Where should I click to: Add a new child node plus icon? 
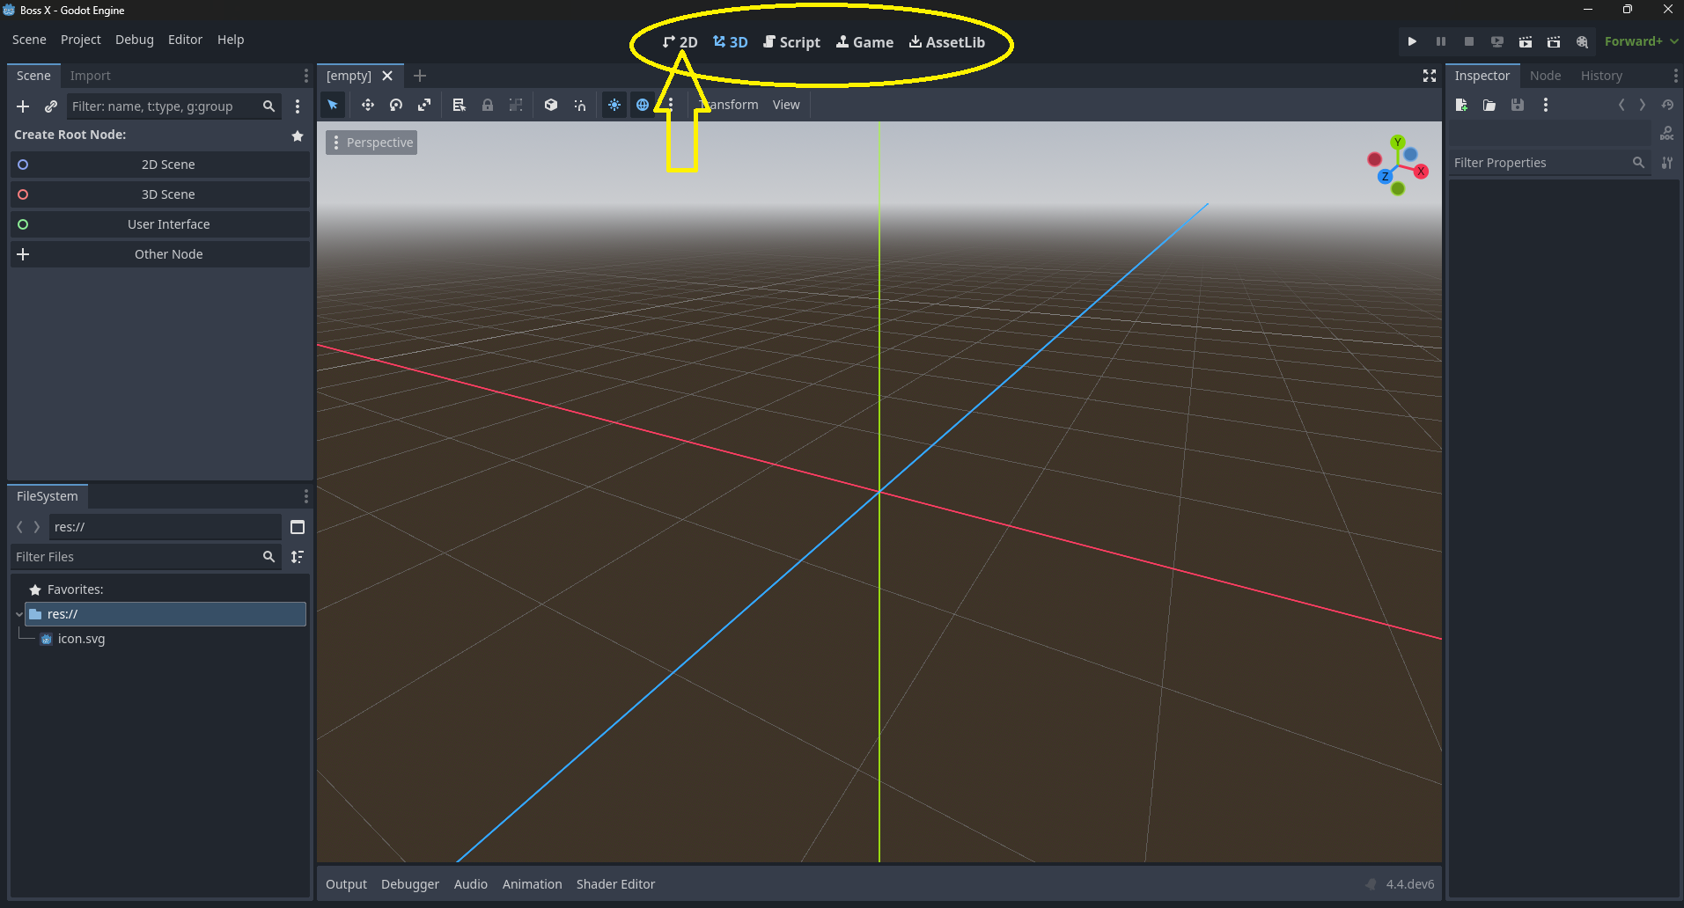(23, 106)
